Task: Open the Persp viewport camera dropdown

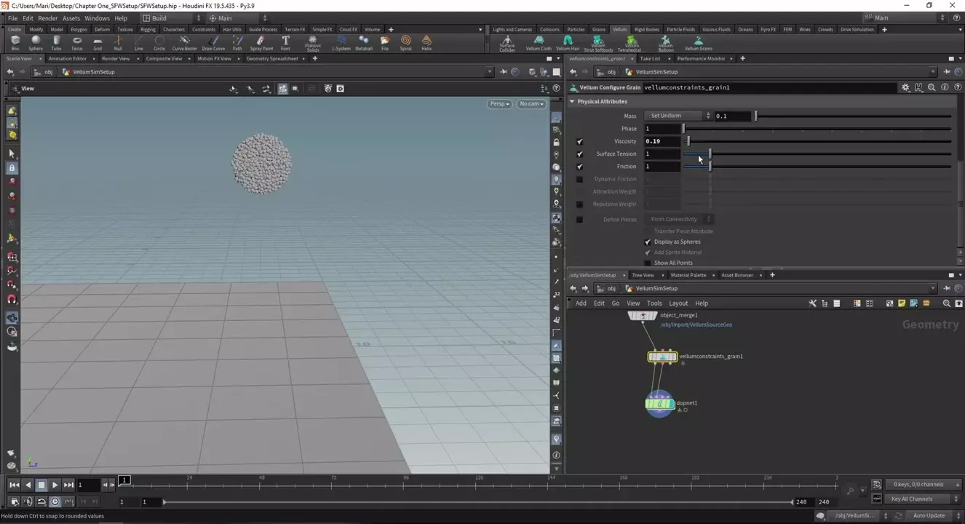Action: [499, 104]
